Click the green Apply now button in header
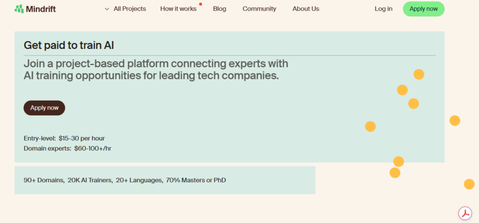The image size is (479, 223). tap(424, 9)
